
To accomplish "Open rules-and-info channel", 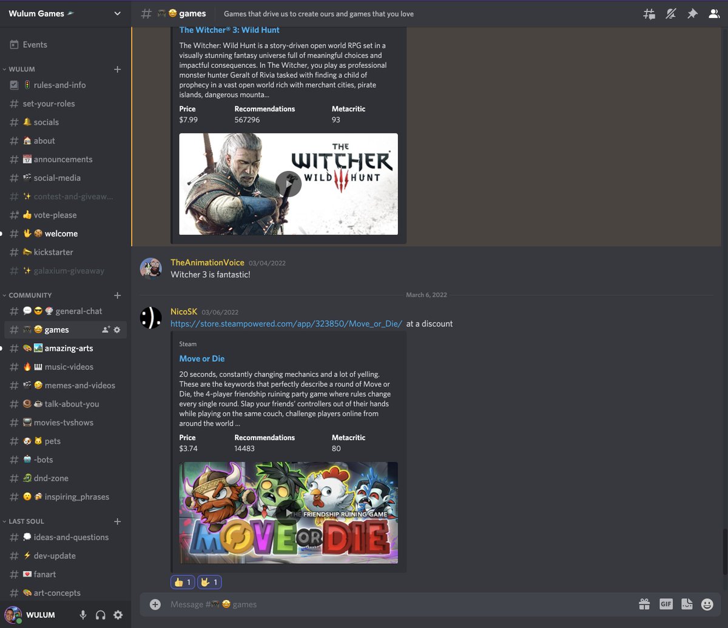I will 66,85.
